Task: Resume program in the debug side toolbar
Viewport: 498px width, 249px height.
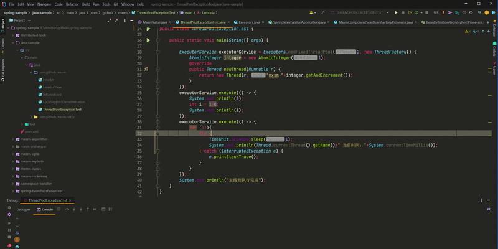Action: pos(9,223)
